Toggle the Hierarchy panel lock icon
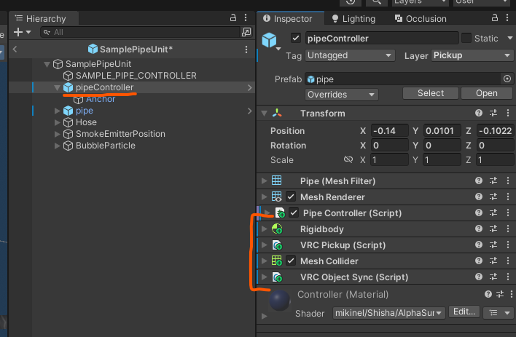This screenshot has width=516, height=337. click(233, 17)
